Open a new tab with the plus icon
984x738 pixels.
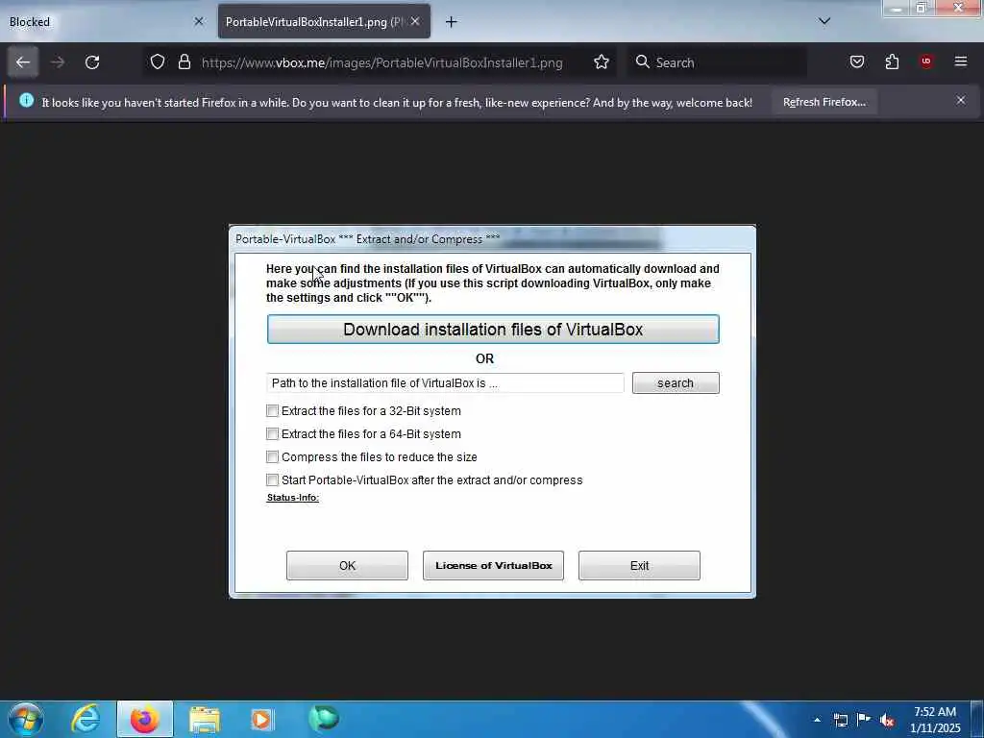[452, 22]
